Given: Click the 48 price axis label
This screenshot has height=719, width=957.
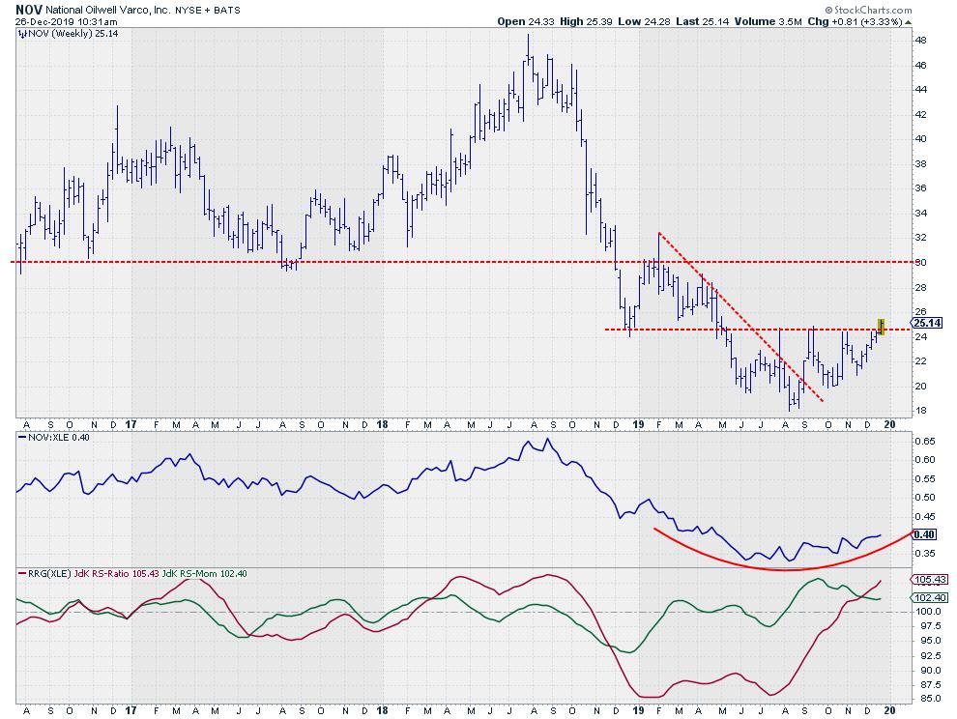Looking at the screenshot, I should 920,41.
